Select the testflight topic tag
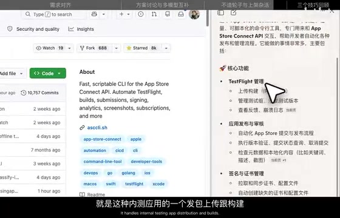 134,184
